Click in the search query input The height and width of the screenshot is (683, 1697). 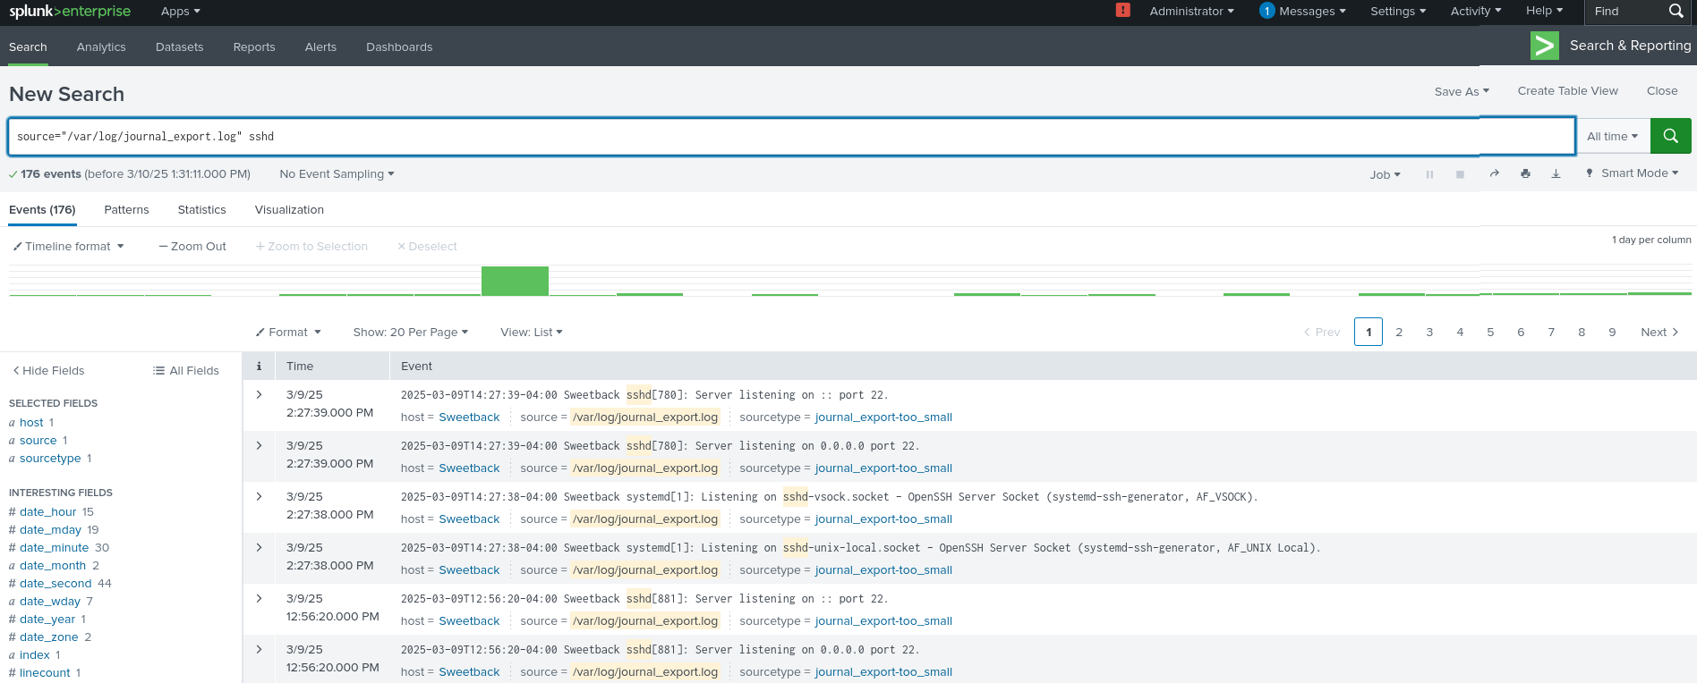[791, 136]
